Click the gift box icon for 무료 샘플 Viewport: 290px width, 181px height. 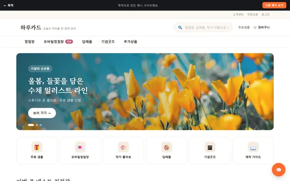tap(37, 147)
